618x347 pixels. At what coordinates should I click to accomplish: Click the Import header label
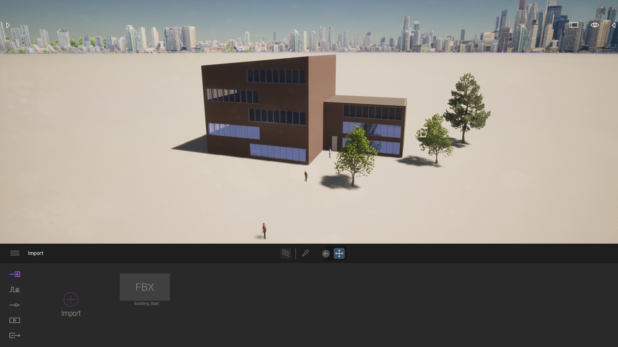click(x=36, y=253)
